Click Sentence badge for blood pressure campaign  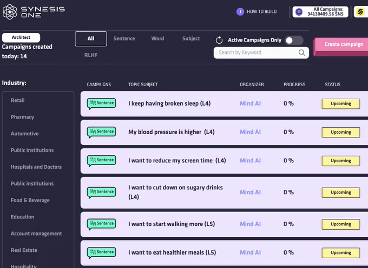click(101, 132)
